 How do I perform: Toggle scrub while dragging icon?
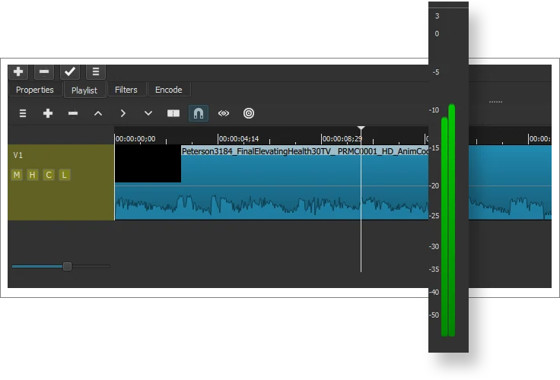pyautogui.click(x=224, y=113)
